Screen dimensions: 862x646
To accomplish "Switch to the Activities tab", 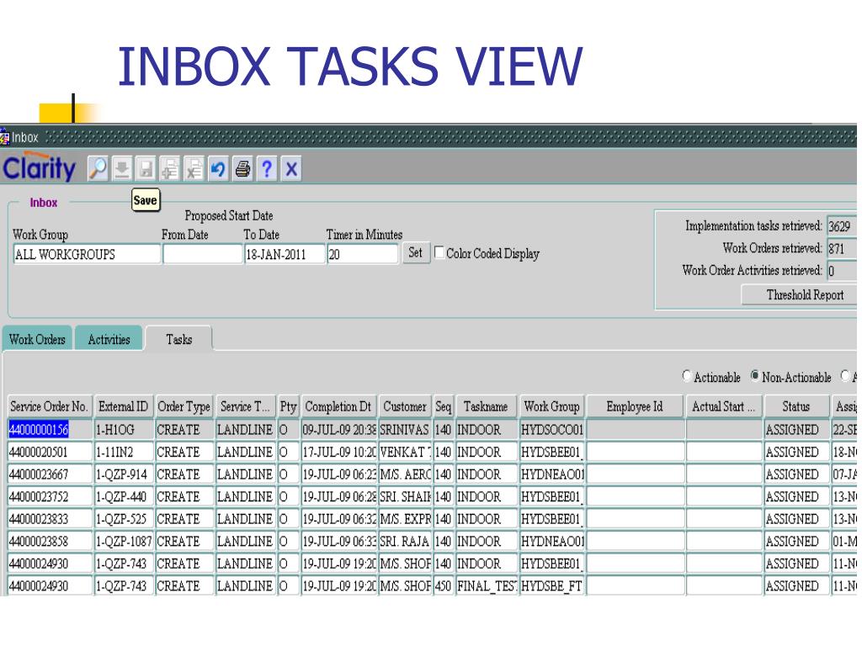I will 109,340.
